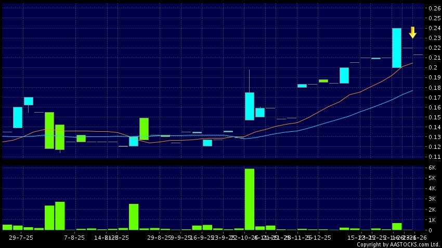The height and width of the screenshot is (248, 442).
Task: Select the 6K volume axis label
Action: point(432,168)
